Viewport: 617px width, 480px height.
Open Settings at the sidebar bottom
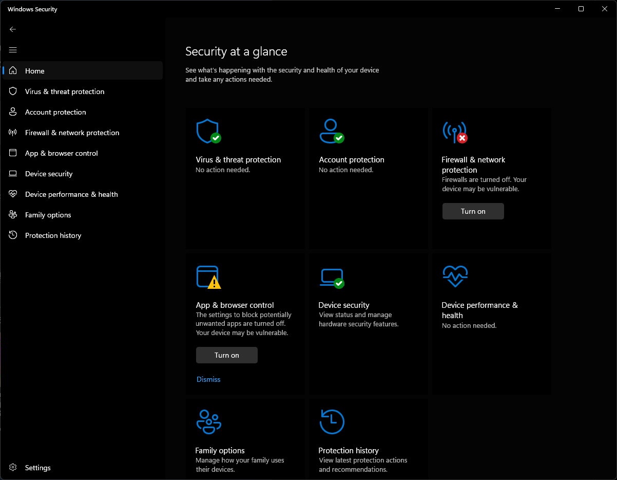pos(83,468)
